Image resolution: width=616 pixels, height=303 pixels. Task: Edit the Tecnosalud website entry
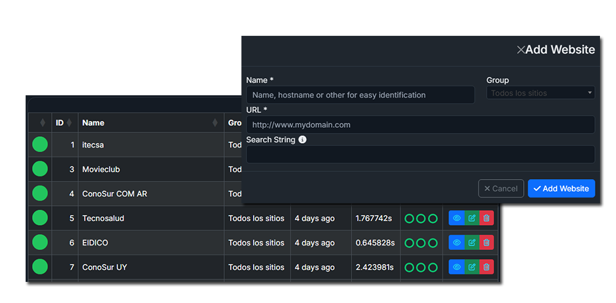[x=471, y=219]
